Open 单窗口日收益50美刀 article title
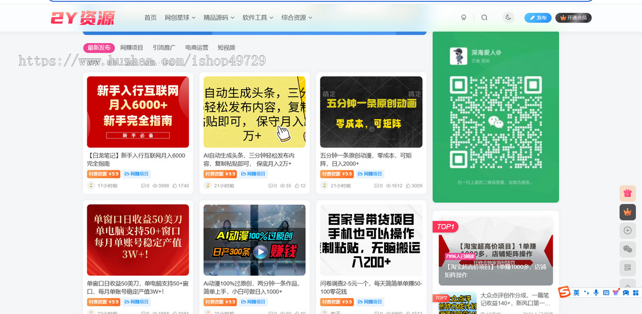Image resolution: width=642 pixels, height=314 pixels. [x=137, y=287]
